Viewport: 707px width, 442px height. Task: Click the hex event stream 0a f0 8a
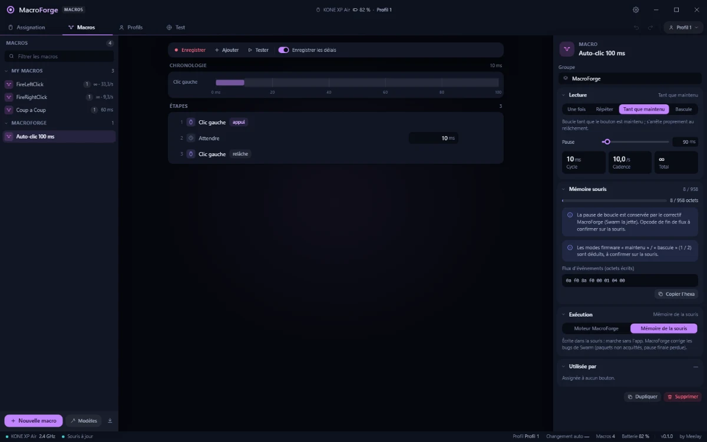[630, 281]
